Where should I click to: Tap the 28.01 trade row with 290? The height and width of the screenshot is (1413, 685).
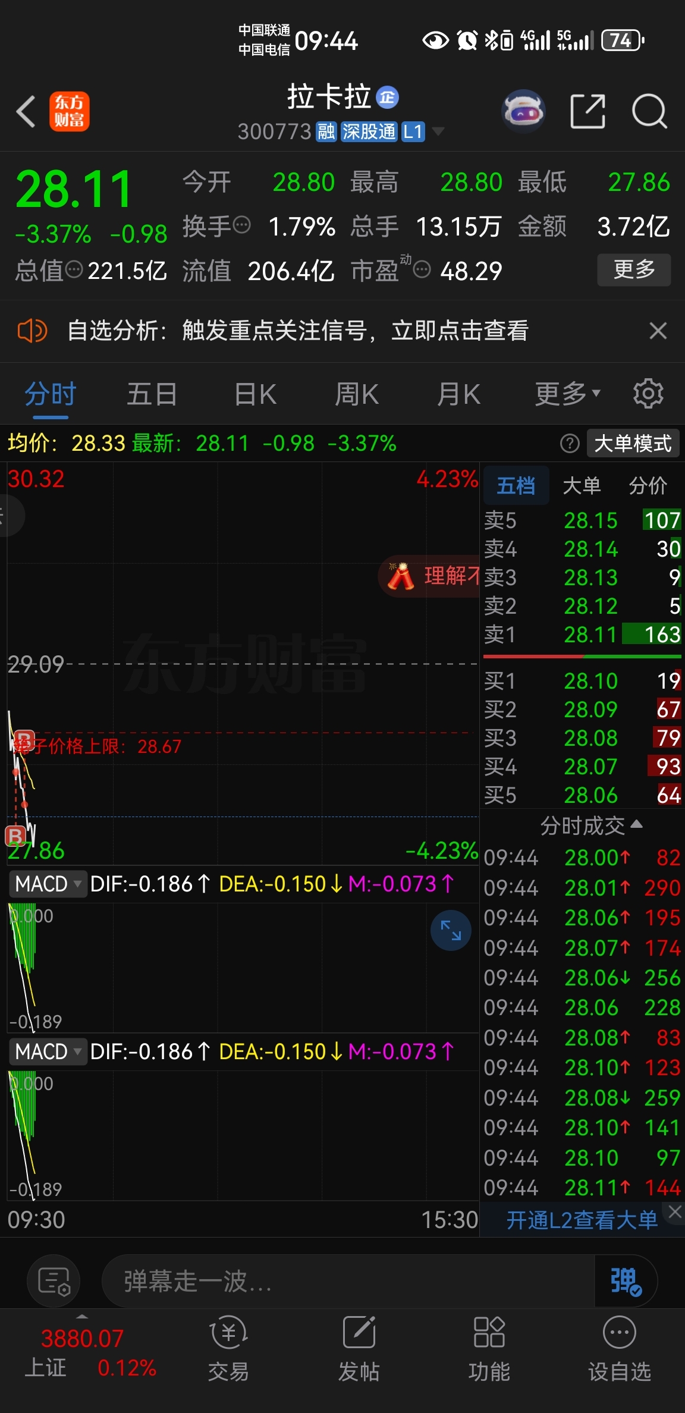(x=582, y=887)
